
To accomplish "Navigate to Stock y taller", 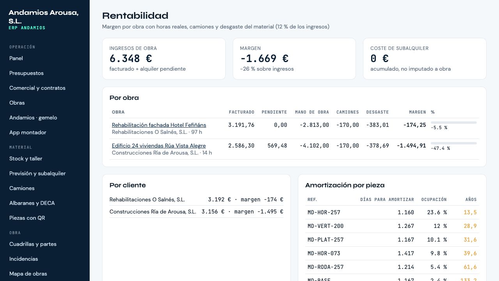I will click(26, 158).
